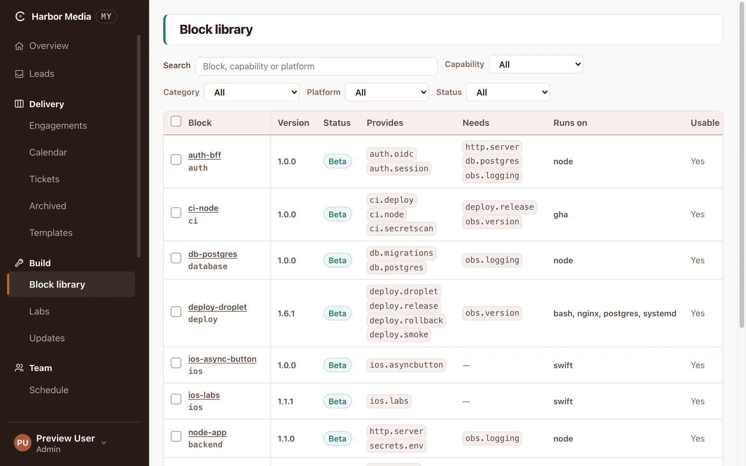746x466 pixels.
Task: Open the ios-async-button block link
Action: 222,359
